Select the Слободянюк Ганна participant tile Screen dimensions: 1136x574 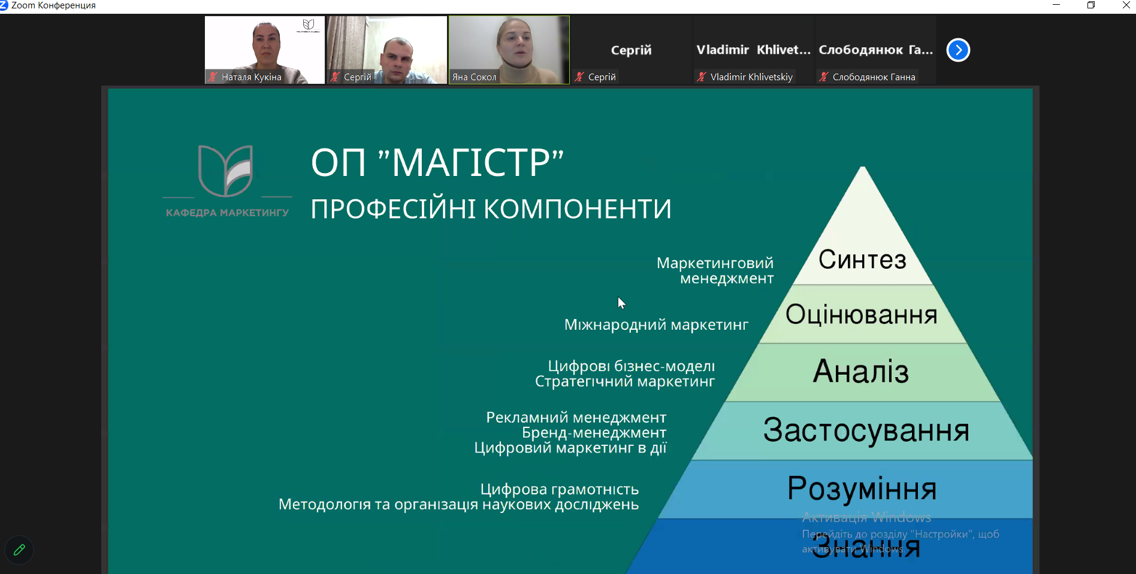tap(876, 50)
